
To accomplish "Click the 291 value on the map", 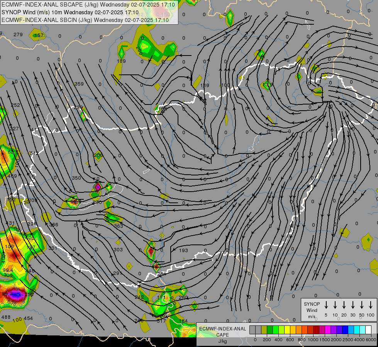I will [x=118, y=273].
